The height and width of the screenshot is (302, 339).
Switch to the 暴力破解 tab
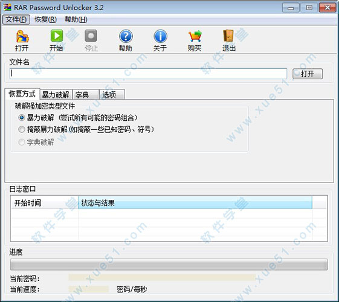click(x=56, y=95)
